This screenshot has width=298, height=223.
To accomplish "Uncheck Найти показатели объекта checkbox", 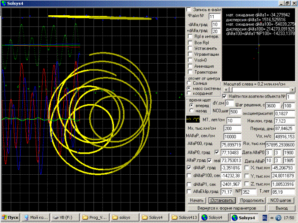I will pyautogui.click(x=224, y=96).
